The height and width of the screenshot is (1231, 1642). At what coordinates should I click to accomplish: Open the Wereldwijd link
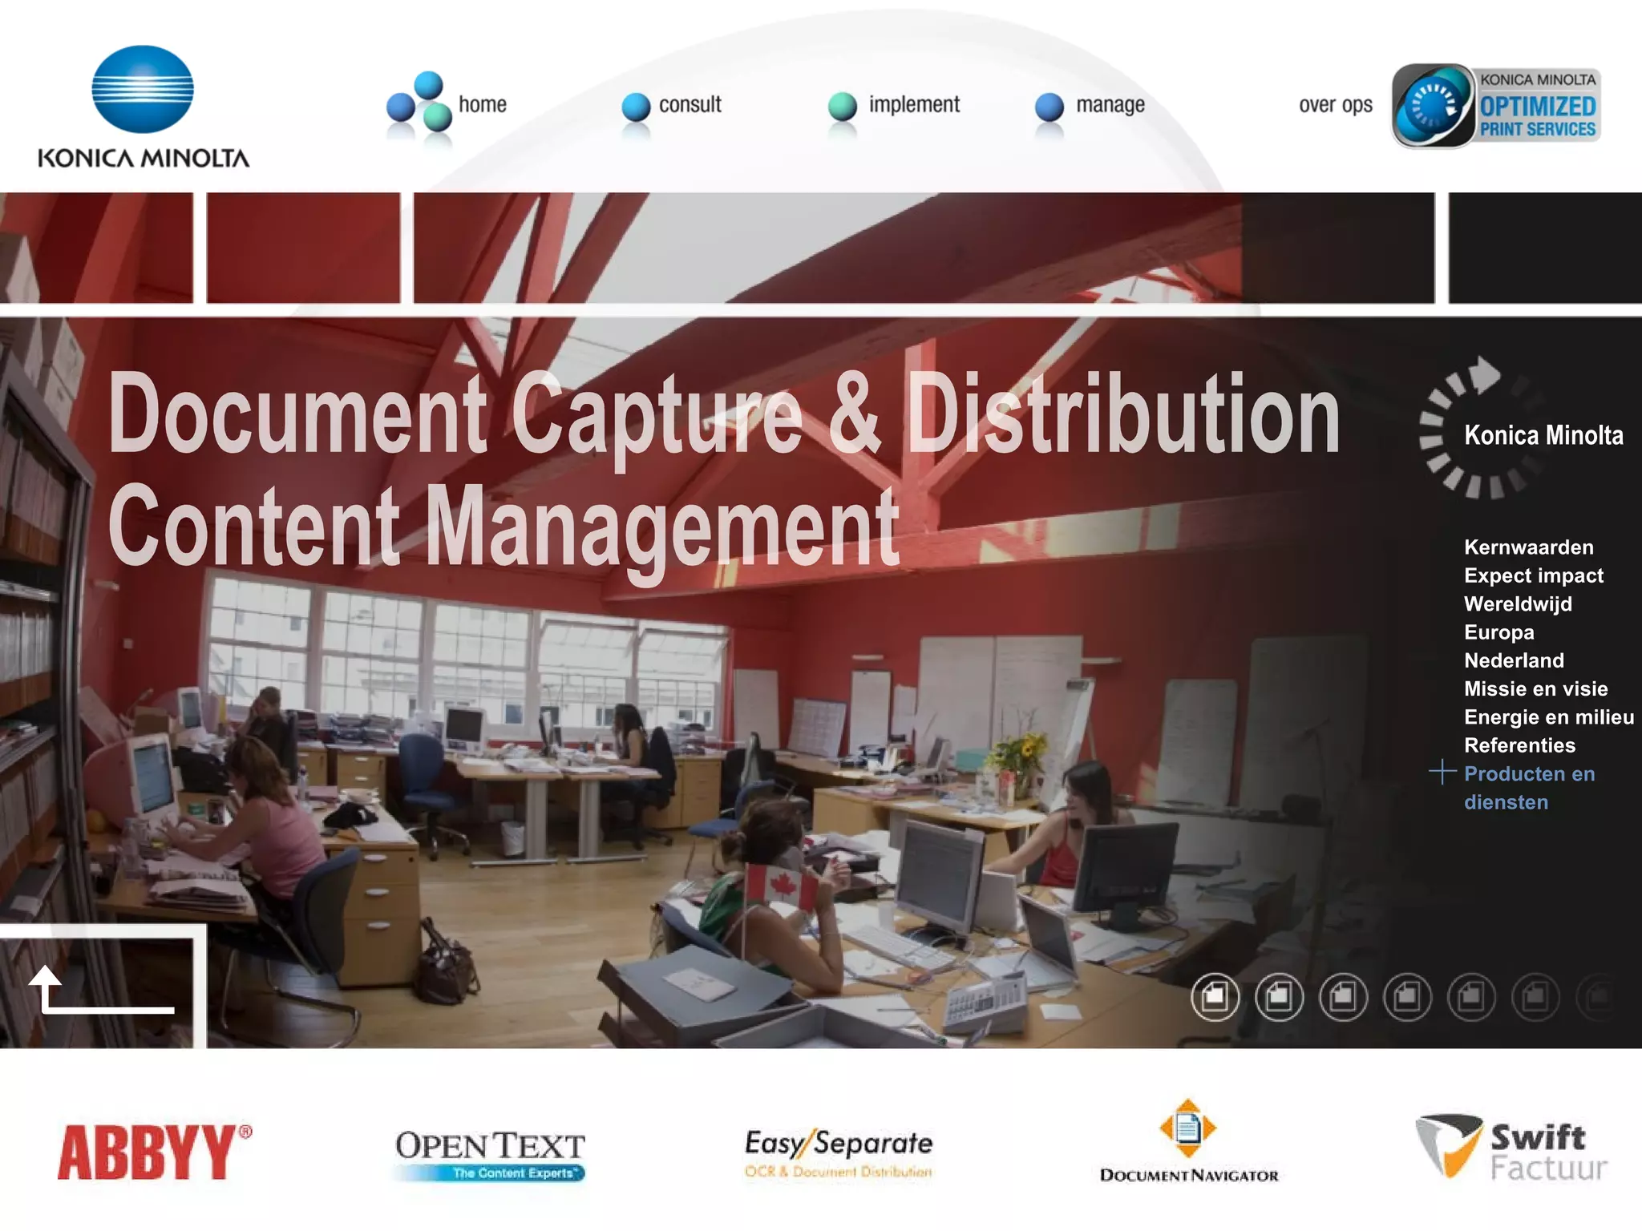point(1518,603)
